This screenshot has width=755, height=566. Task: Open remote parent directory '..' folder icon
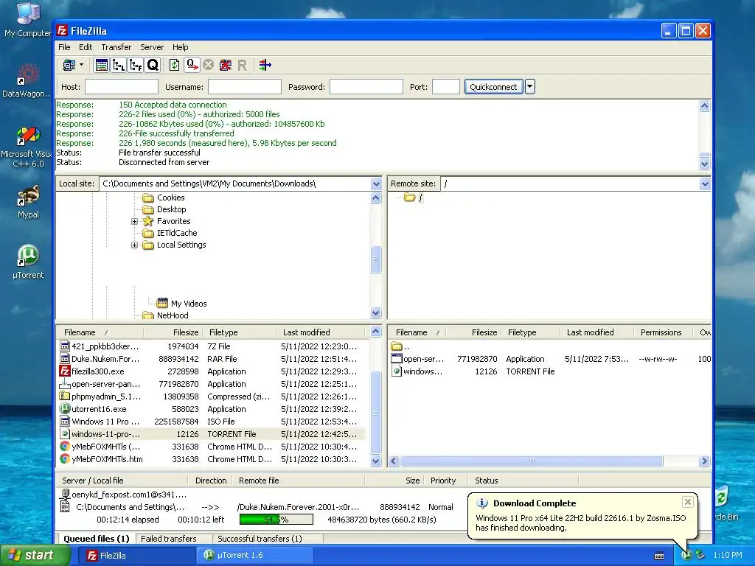(396, 346)
